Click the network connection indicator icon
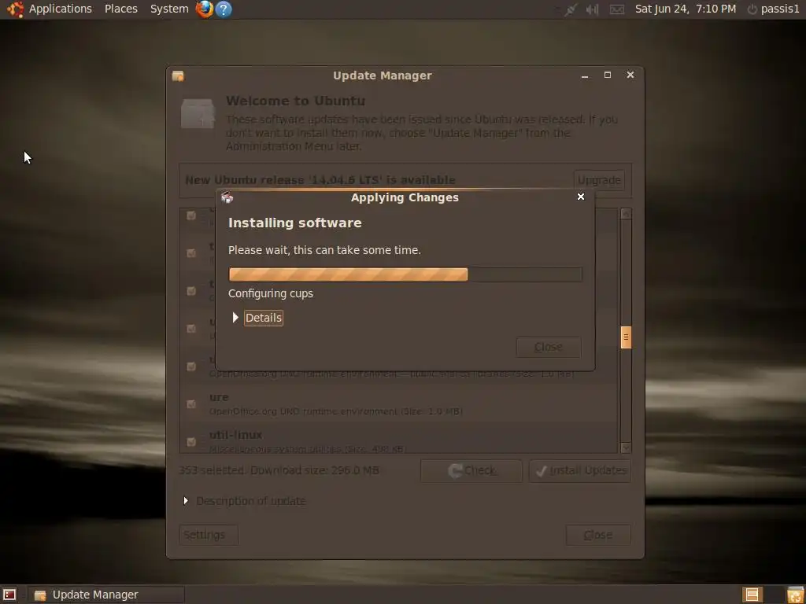Screen dimensions: 806x604 [570, 9]
